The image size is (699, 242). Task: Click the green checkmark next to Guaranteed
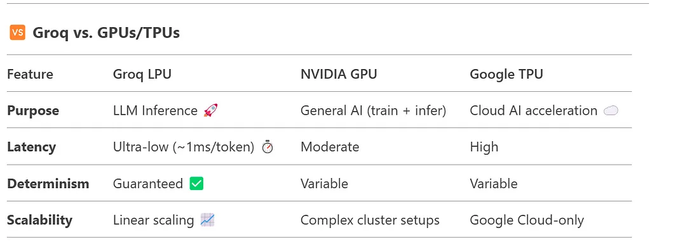196,183
